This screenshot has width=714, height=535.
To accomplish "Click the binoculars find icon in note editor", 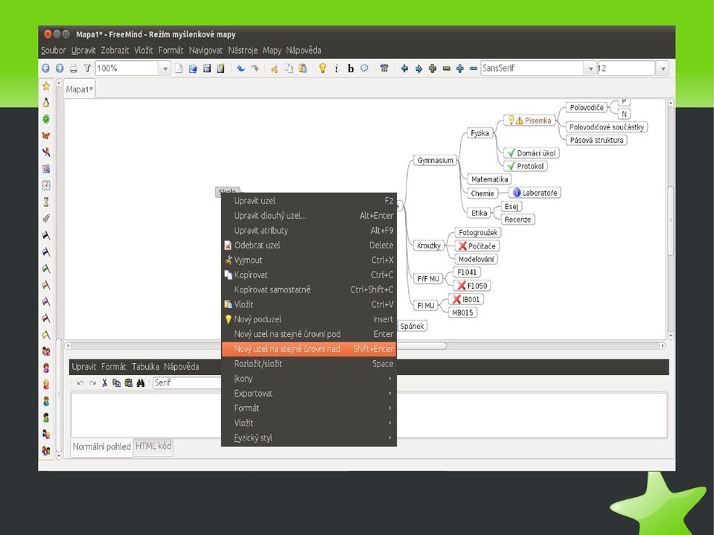I will click(140, 382).
